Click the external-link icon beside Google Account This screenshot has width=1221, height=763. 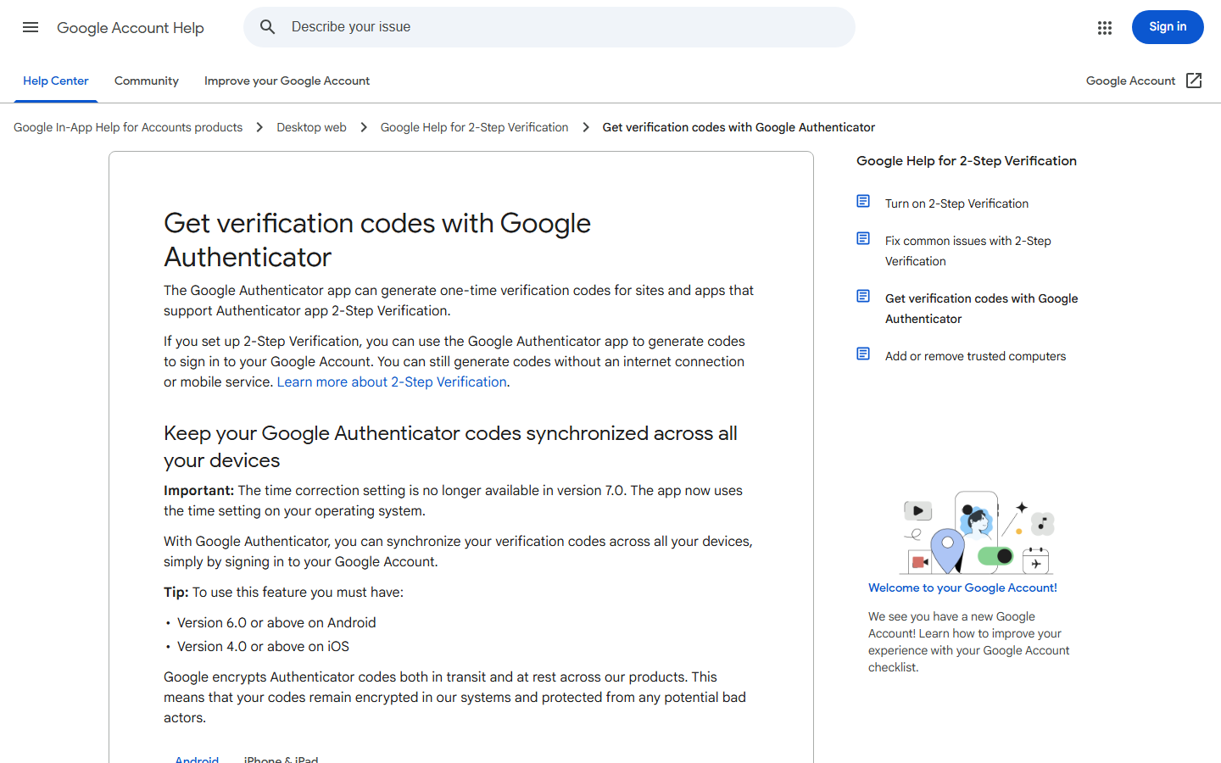1194,81
